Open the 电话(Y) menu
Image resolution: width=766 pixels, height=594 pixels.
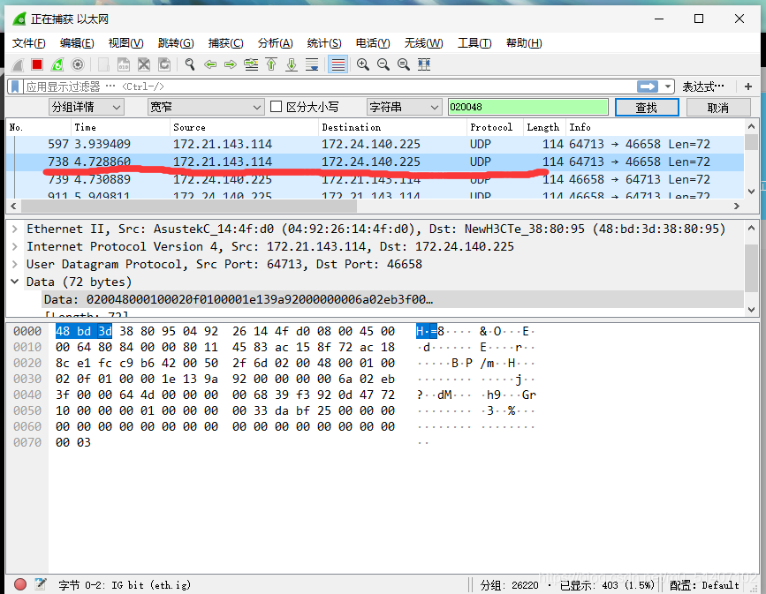point(373,43)
